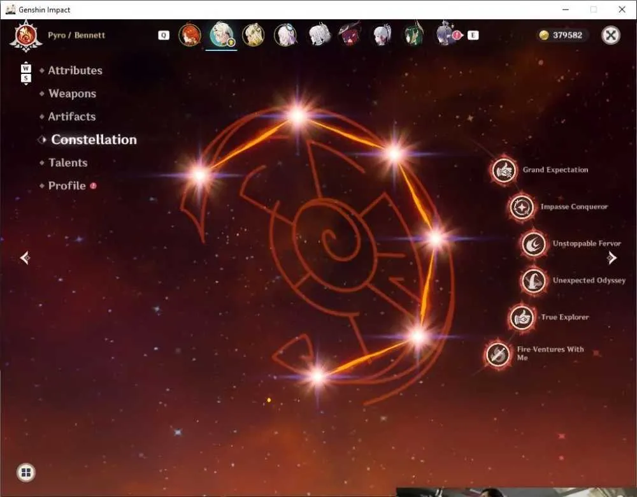Image resolution: width=637 pixels, height=497 pixels.
Task: Click the Mora coin icon
Action: pos(543,35)
